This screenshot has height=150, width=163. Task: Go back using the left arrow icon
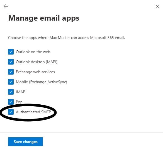click(x=6, y=6)
